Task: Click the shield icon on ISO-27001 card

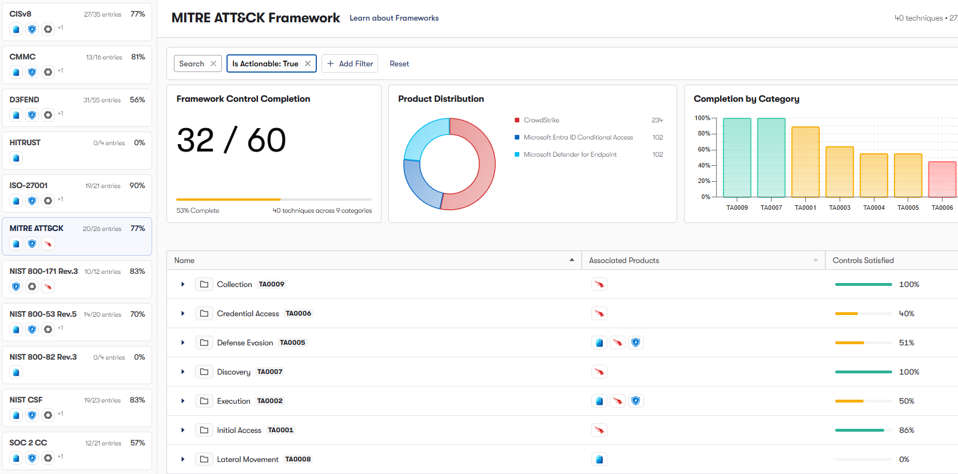Action: point(32,201)
